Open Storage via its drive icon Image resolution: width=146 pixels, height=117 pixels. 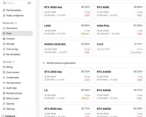[x=4, y=44]
